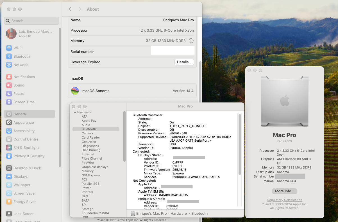Click the More Info button
Screen dimensions: 338x222
[285, 191]
